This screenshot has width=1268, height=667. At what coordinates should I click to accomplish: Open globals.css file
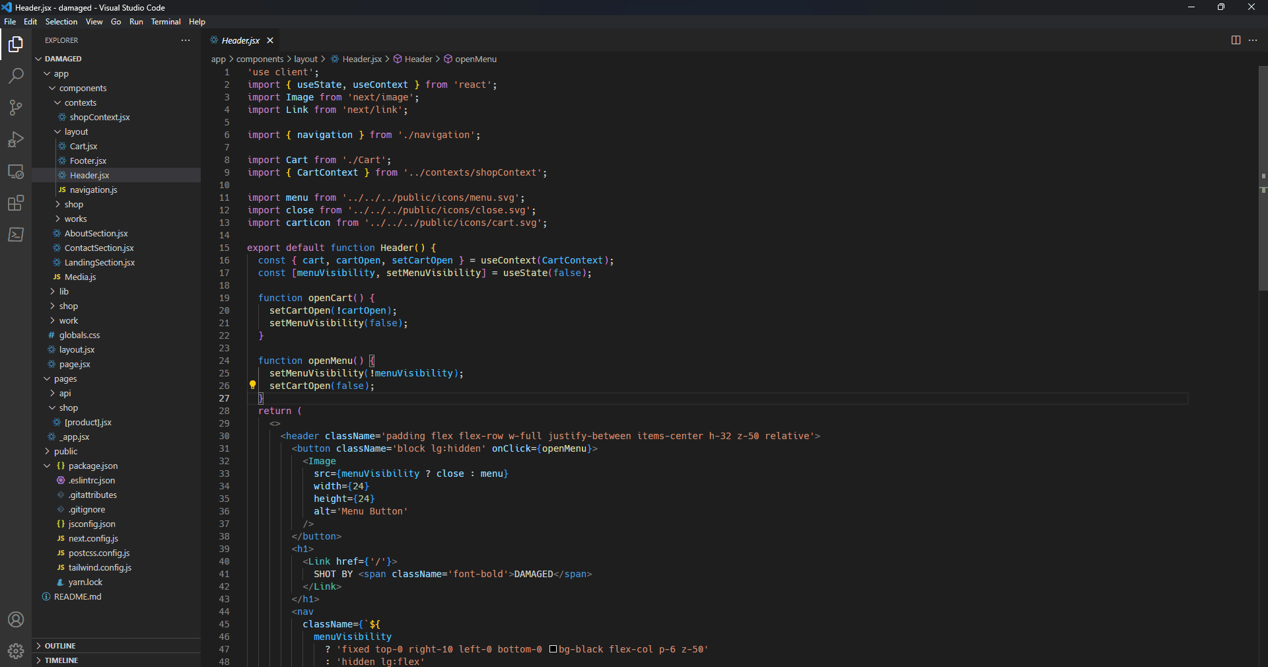116,335
